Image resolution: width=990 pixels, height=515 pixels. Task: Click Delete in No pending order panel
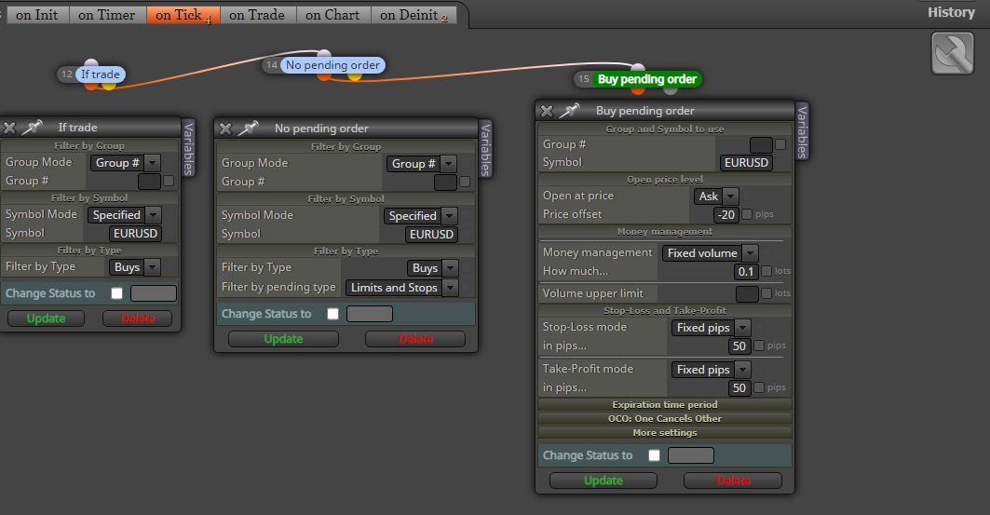415,339
